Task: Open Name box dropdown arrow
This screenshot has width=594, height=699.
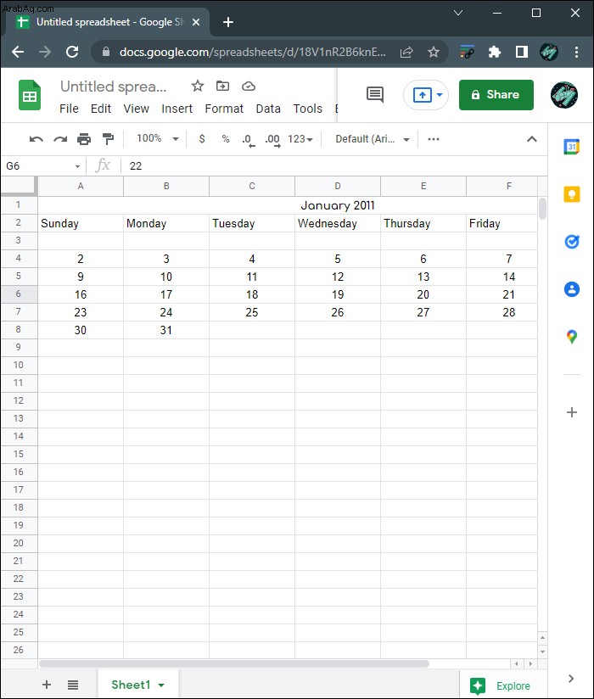Action: (x=77, y=166)
